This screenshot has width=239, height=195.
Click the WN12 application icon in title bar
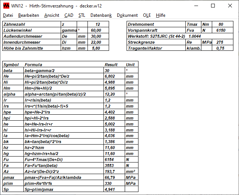coord(6,6)
